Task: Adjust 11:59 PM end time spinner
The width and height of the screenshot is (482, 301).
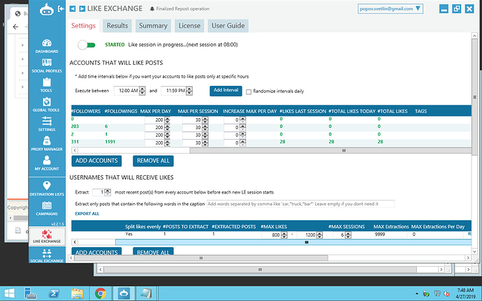Action: coord(189,91)
